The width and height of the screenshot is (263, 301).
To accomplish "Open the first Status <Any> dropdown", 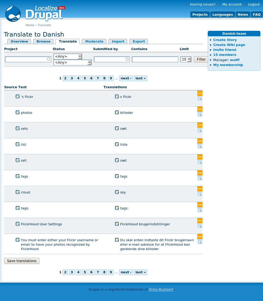I will point(68,56).
